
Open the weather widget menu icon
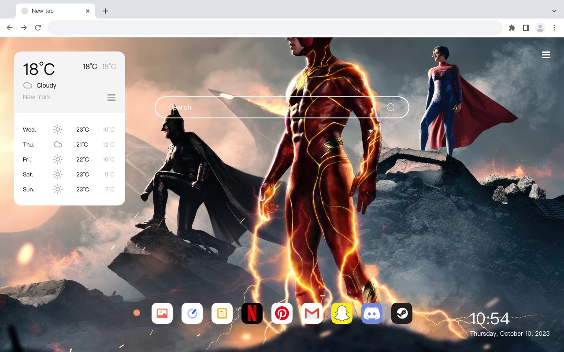[x=111, y=97]
